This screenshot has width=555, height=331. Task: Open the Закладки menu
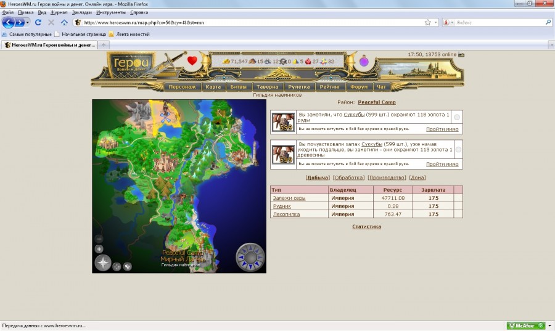(82, 12)
